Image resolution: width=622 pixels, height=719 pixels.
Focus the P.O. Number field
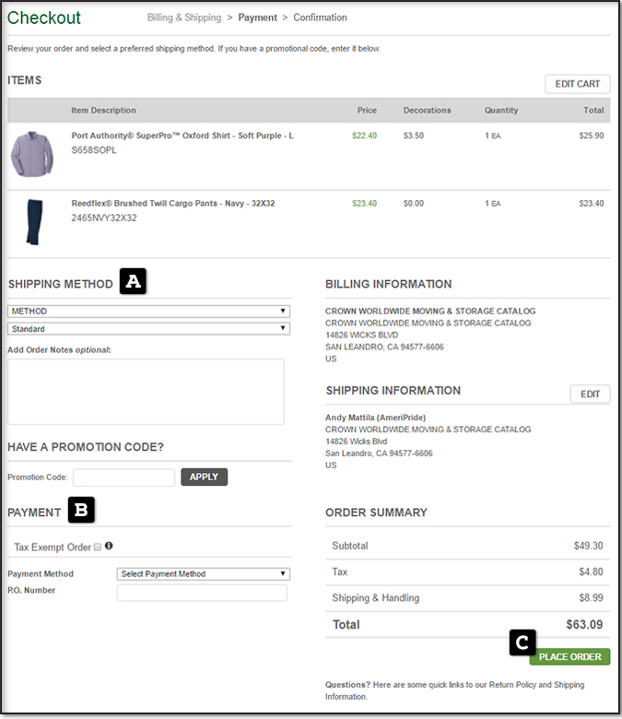[x=202, y=593]
